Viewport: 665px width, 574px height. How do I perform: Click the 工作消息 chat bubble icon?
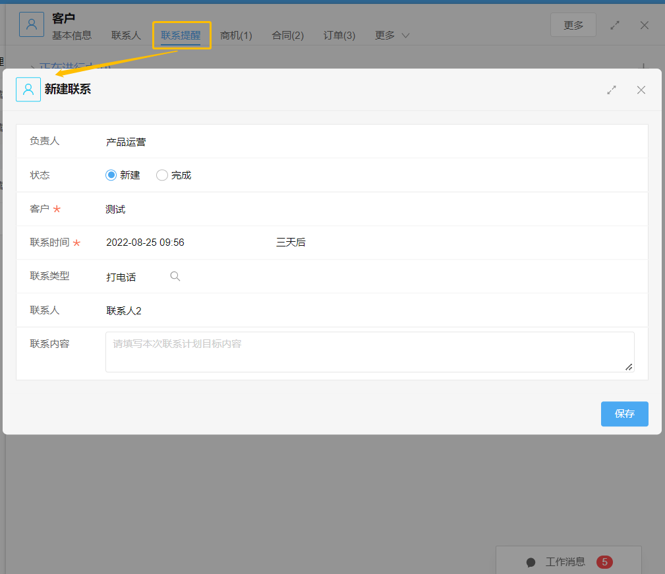tap(531, 562)
